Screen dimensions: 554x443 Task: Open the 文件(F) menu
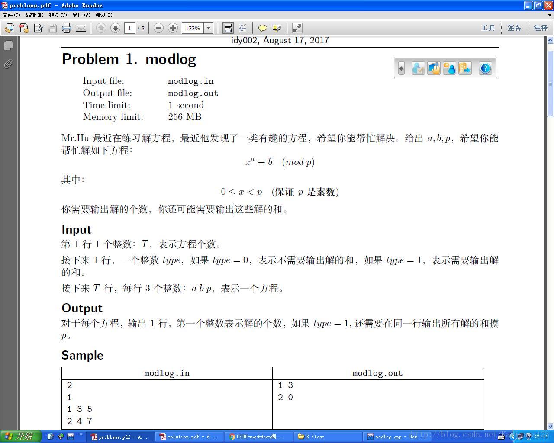coord(11,15)
